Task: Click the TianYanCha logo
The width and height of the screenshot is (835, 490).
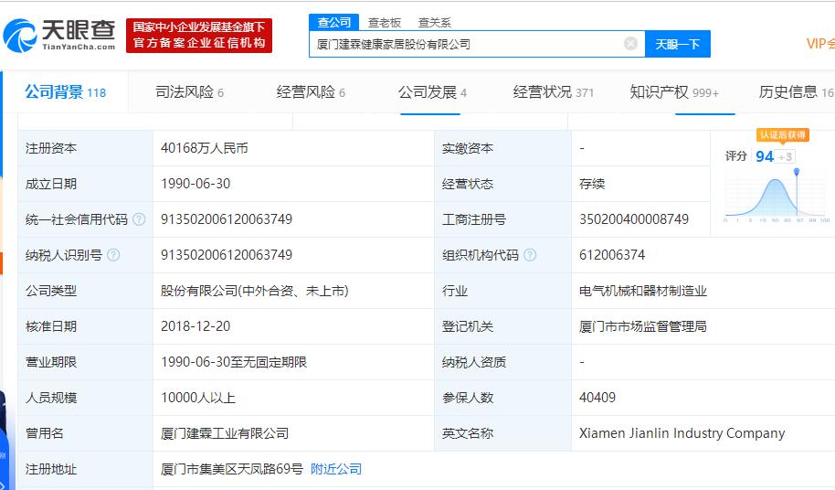Action: click(59, 35)
